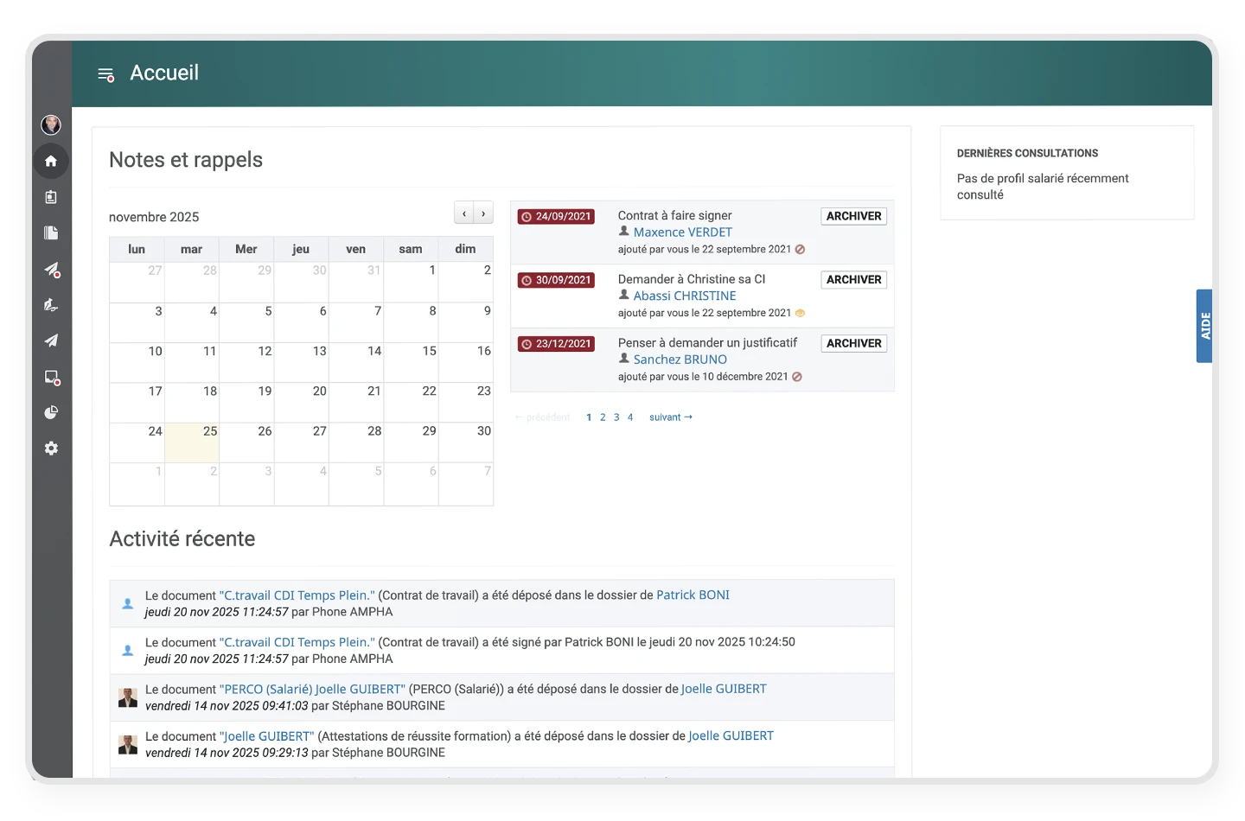Open the documents stack icon in sidebar

click(x=51, y=233)
